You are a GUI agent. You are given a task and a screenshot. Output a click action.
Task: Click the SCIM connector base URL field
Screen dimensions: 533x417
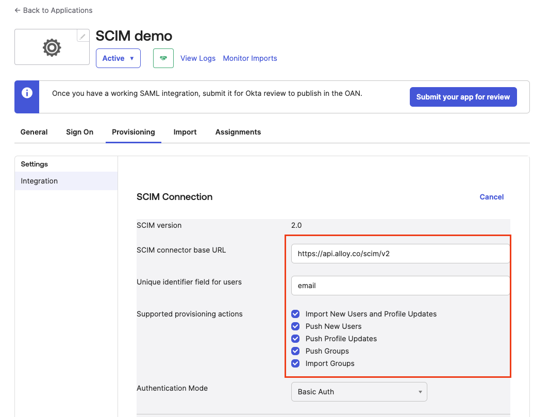pyautogui.click(x=401, y=254)
